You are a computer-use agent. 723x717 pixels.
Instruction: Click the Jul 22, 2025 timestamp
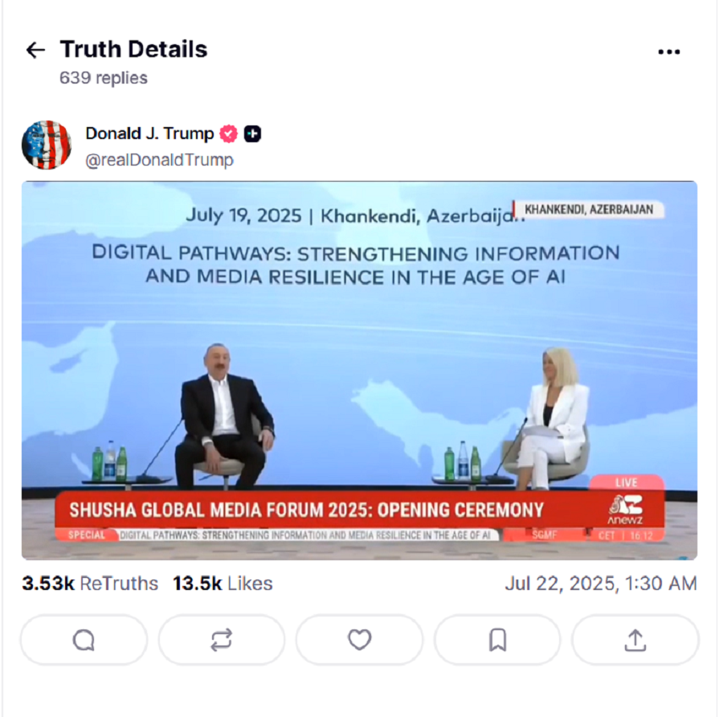click(x=601, y=584)
